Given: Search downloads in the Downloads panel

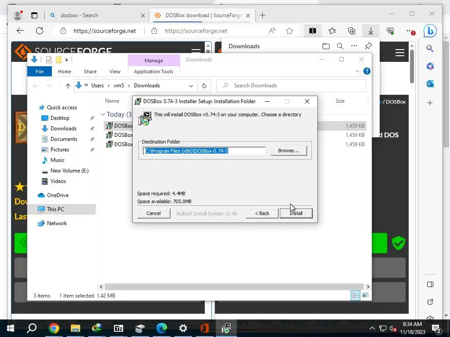Looking at the screenshot, I should pyautogui.click(x=340, y=46).
